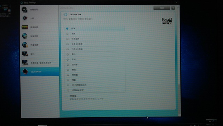Click the scrollbar down arrow at panel bottom

[179, 115]
